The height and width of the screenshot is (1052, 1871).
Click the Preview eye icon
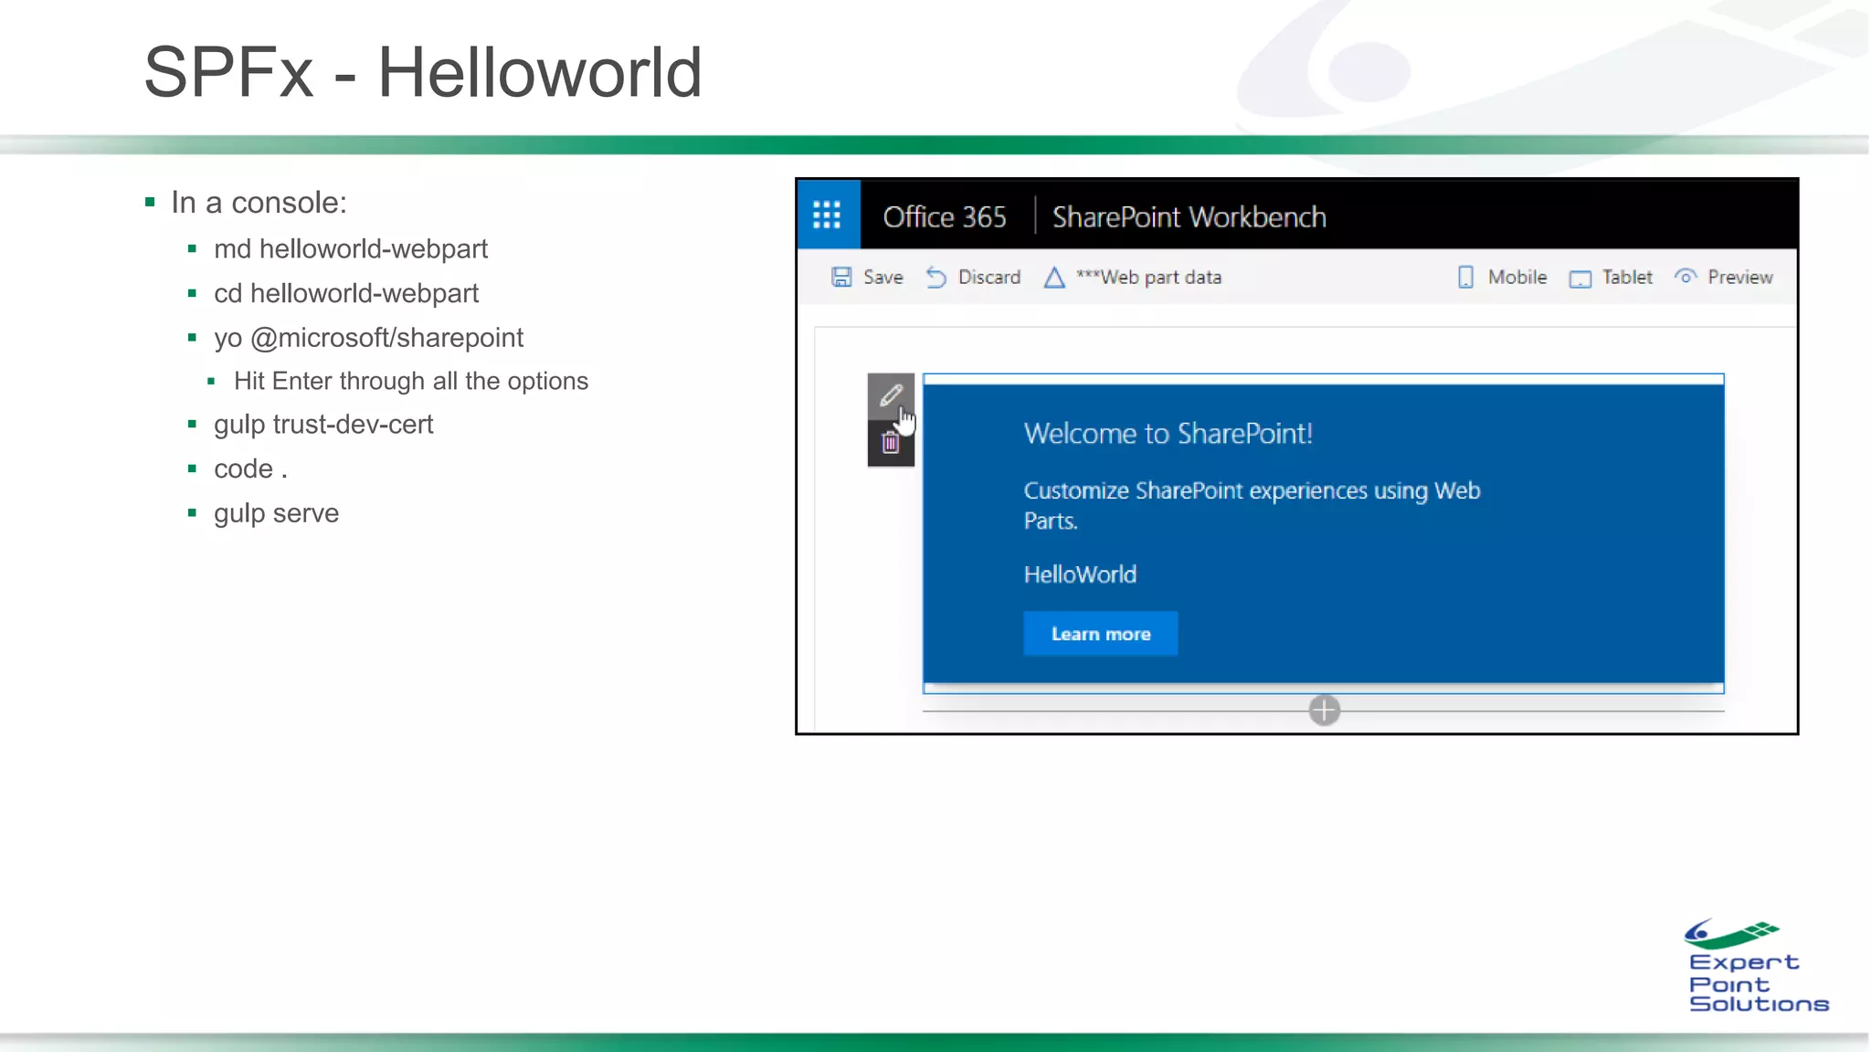[x=1686, y=277]
